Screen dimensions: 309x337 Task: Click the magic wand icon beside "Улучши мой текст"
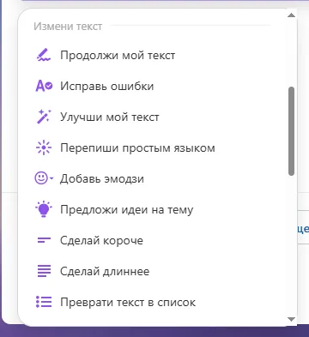point(44,117)
